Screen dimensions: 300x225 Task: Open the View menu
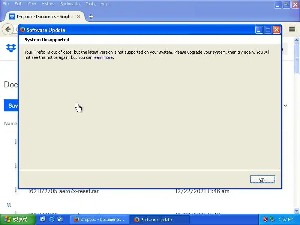pyautogui.click(x=31, y=4)
